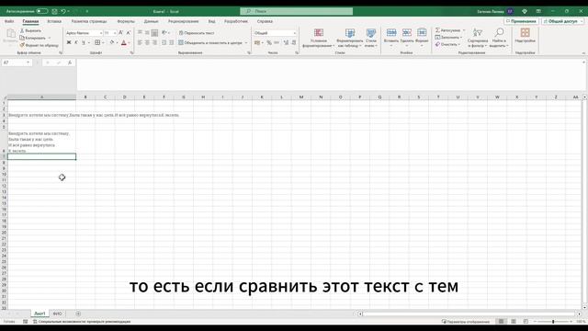Viewport: 588px width, 331px height.
Task: Increase font size icon
Action: click(121, 33)
